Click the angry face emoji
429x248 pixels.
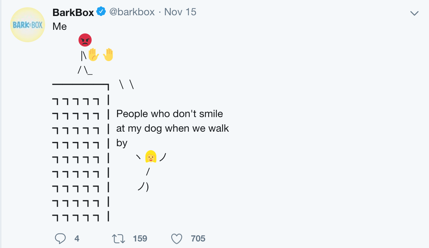85,40
